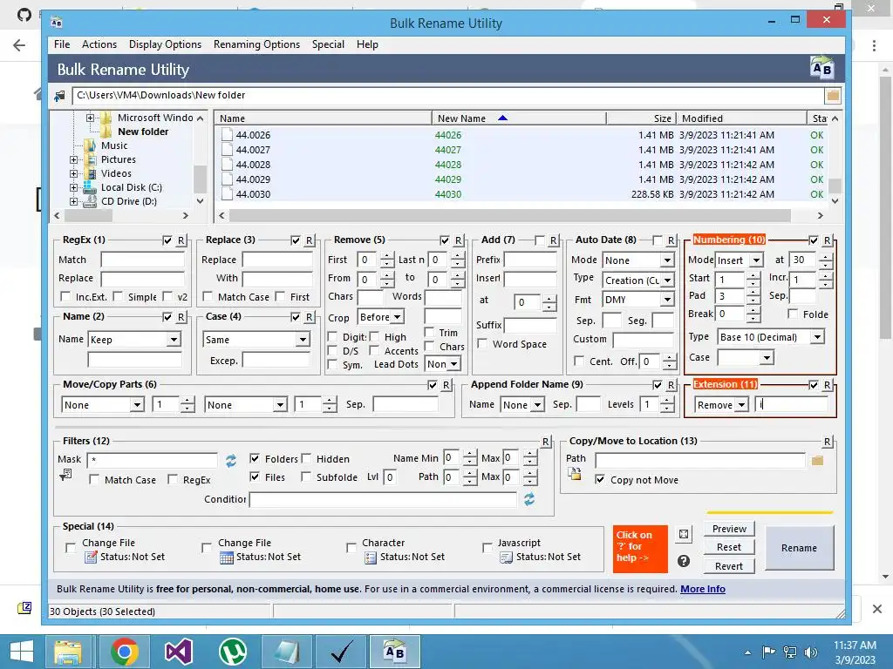Open the Help menu
The image size is (893, 669).
367,44
